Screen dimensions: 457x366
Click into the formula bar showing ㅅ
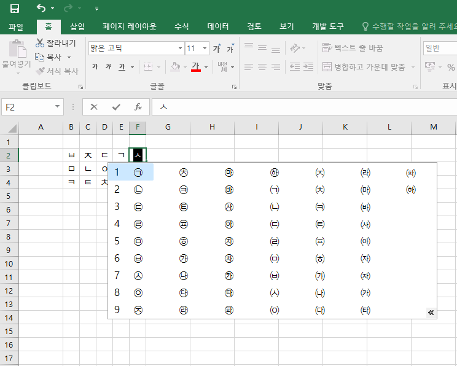point(304,107)
